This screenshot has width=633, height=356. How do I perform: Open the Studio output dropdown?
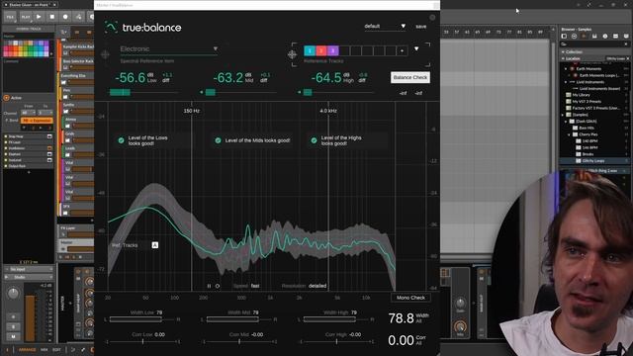point(29,277)
